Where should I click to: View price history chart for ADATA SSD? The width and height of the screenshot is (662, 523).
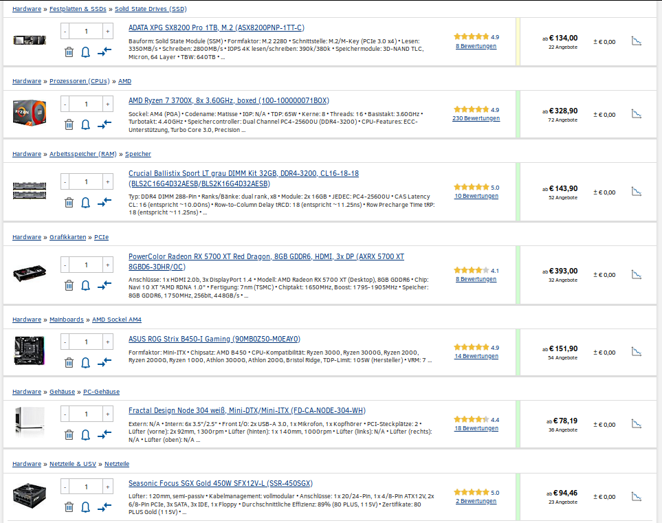(637, 41)
